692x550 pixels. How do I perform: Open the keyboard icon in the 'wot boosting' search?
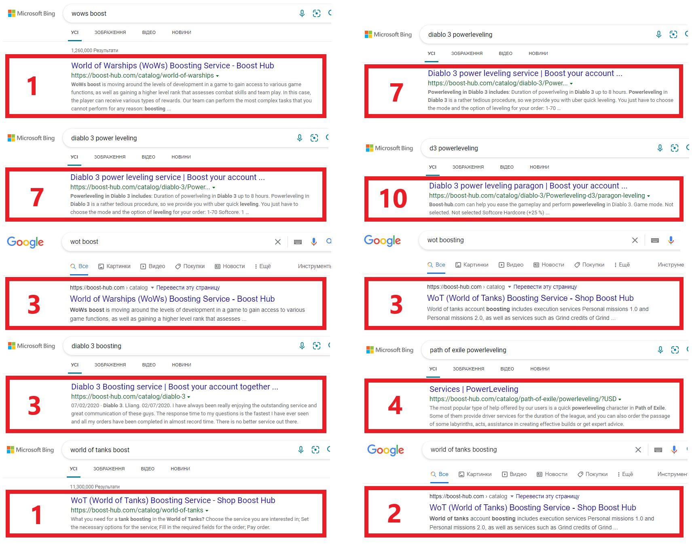coord(655,240)
